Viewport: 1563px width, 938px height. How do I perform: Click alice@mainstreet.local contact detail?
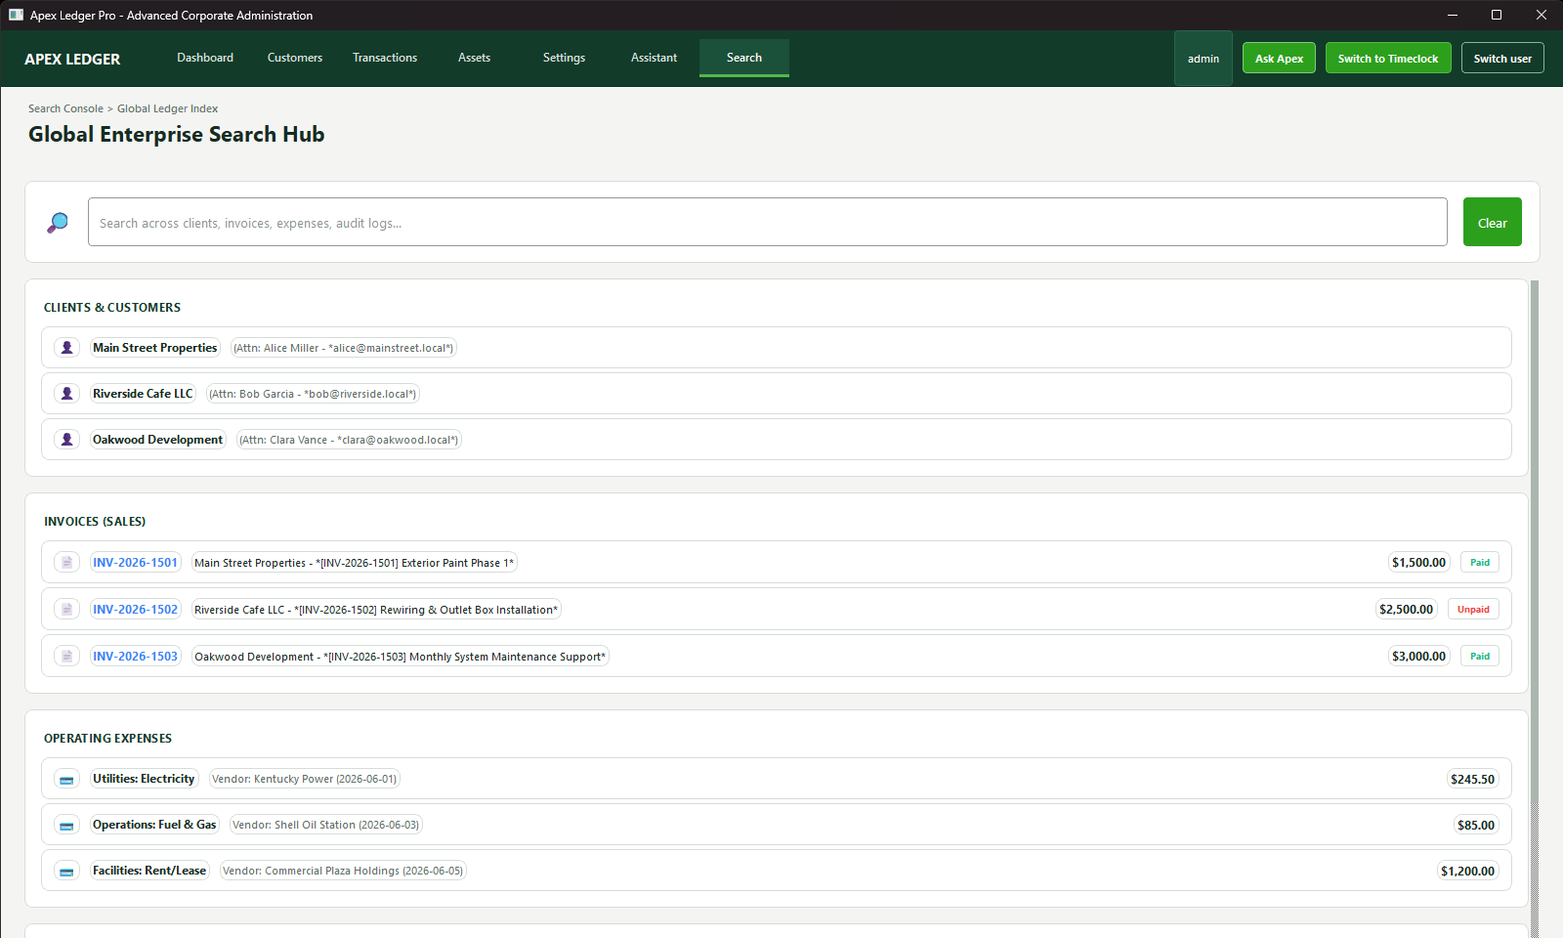coord(343,348)
